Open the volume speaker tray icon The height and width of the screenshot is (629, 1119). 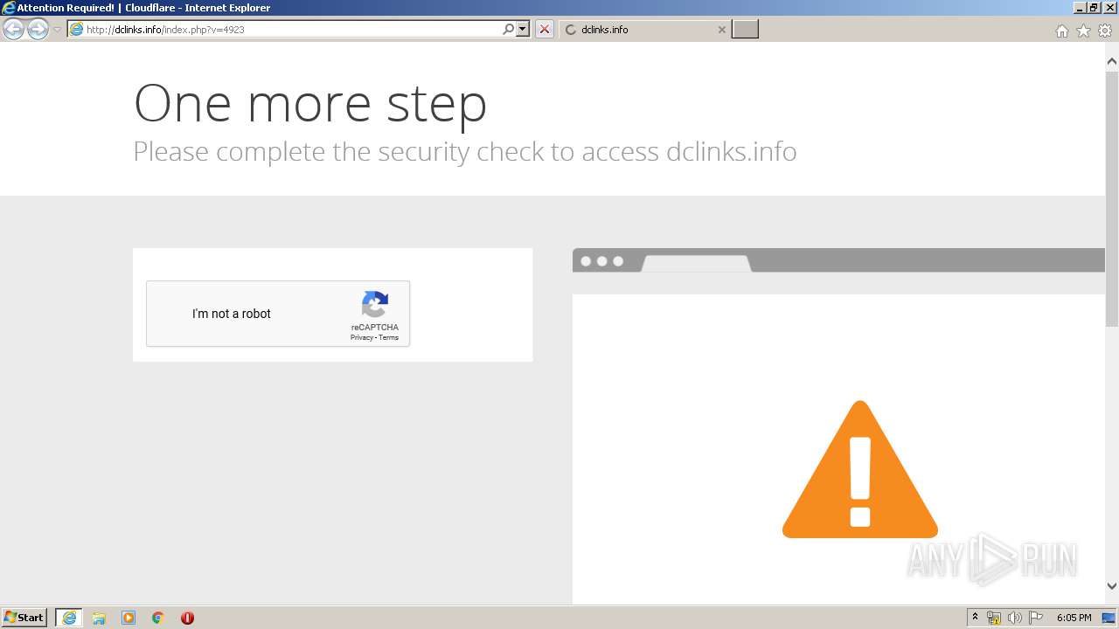1015,618
